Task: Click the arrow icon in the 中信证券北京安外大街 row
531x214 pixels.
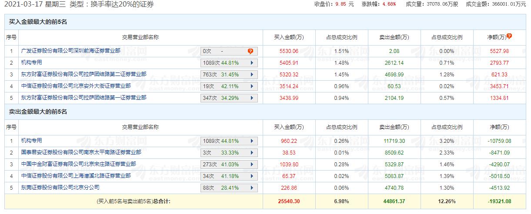Action: (252, 86)
